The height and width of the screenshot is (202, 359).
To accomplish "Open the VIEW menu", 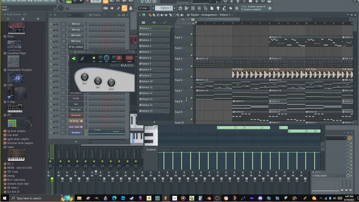I will tap(30, 1).
